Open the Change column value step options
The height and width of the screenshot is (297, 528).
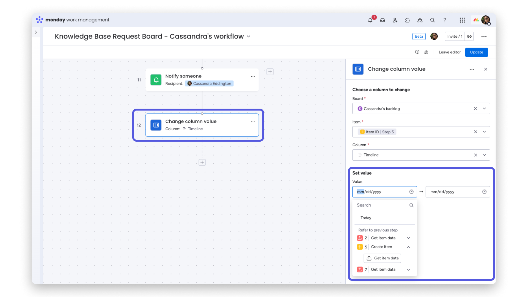pos(253,122)
